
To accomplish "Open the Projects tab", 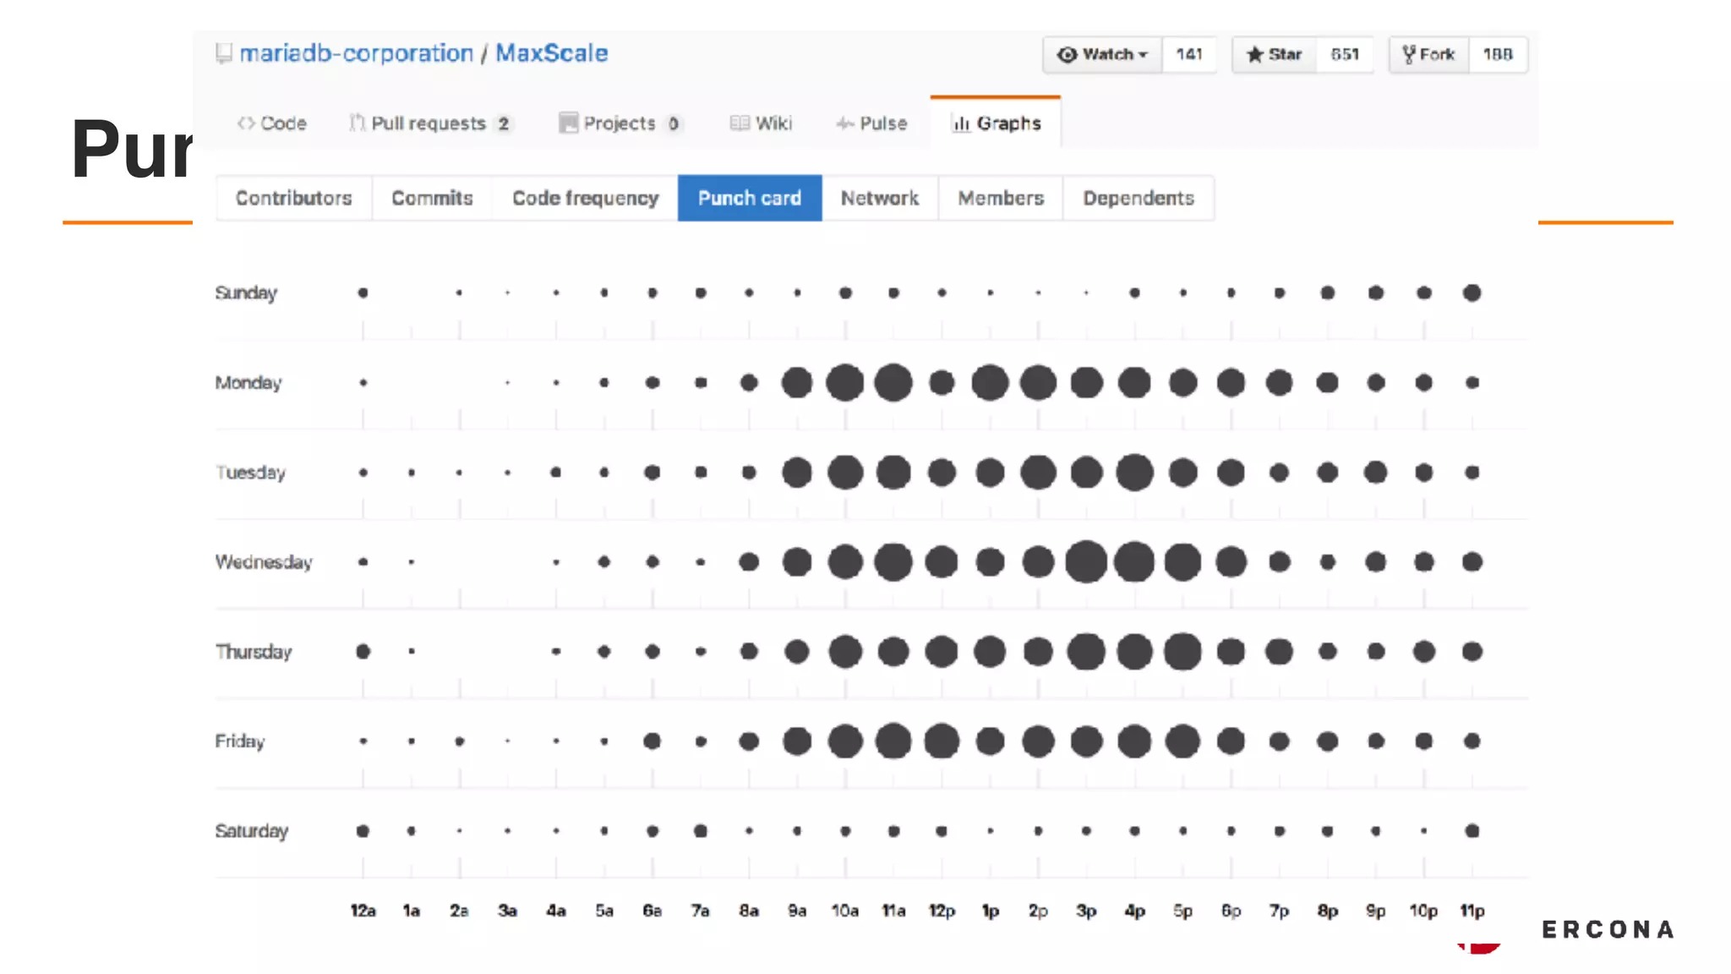I will [x=620, y=123].
